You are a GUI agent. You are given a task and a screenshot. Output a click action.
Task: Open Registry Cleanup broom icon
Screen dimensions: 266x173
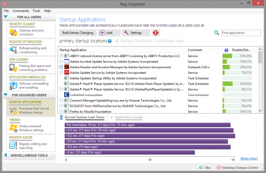point(13,32)
